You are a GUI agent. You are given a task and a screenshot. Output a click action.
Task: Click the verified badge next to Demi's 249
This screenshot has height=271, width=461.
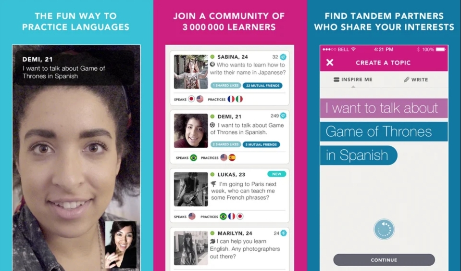coord(283,116)
